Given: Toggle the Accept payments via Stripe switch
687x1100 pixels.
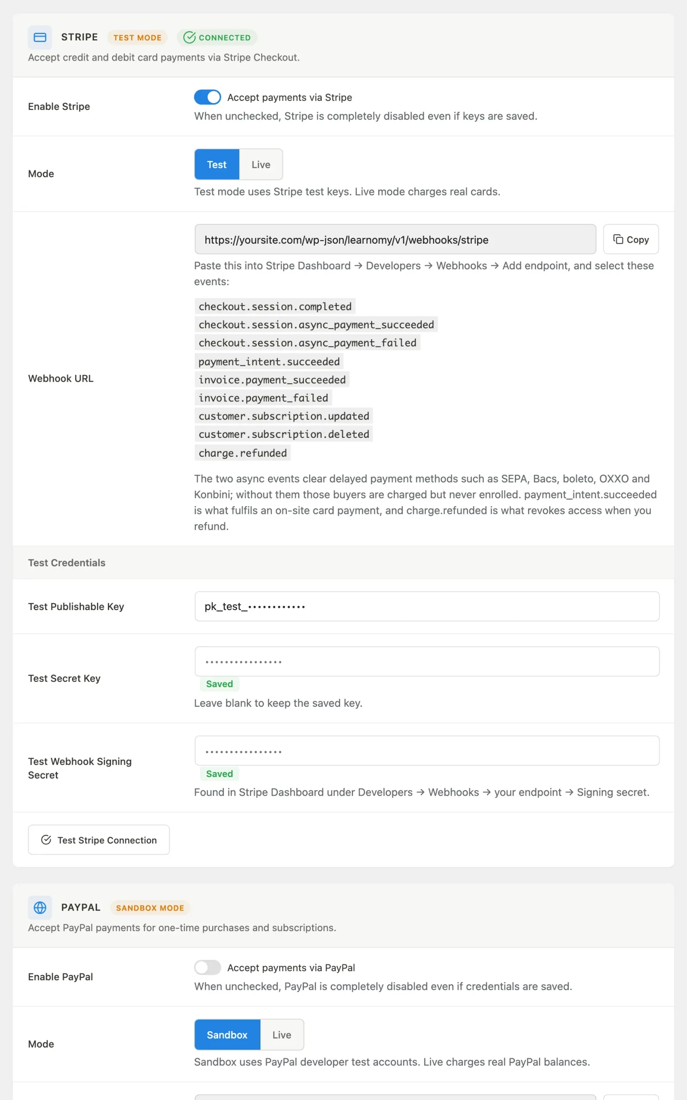Looking at the screenshot, I should [x=208, y=97].
